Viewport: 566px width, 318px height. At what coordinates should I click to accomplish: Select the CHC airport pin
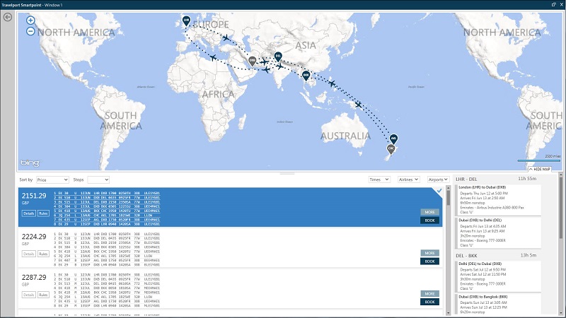coord(391,148)
